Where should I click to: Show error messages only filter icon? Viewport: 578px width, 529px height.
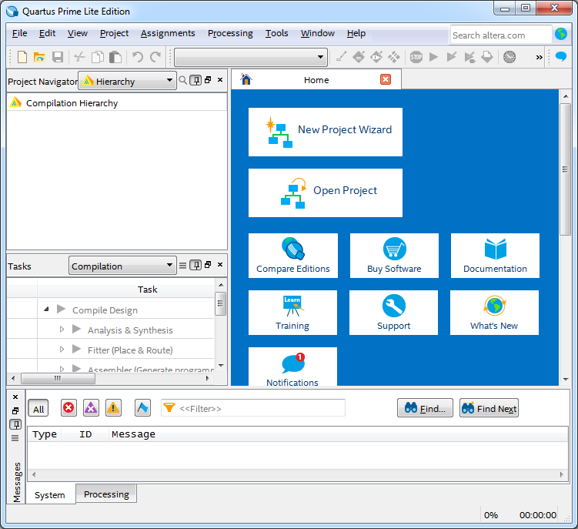(x=68, y=407)
